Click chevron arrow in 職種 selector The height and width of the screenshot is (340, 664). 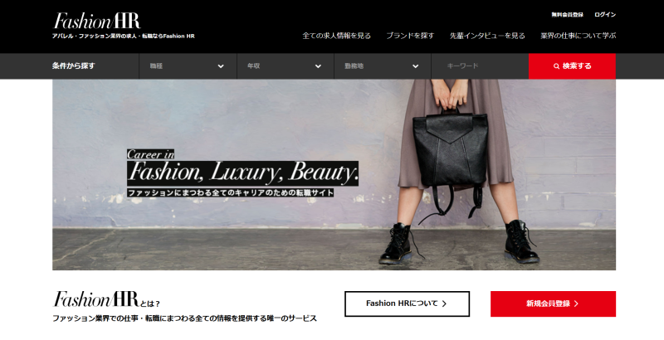click(x=221, y=66)
